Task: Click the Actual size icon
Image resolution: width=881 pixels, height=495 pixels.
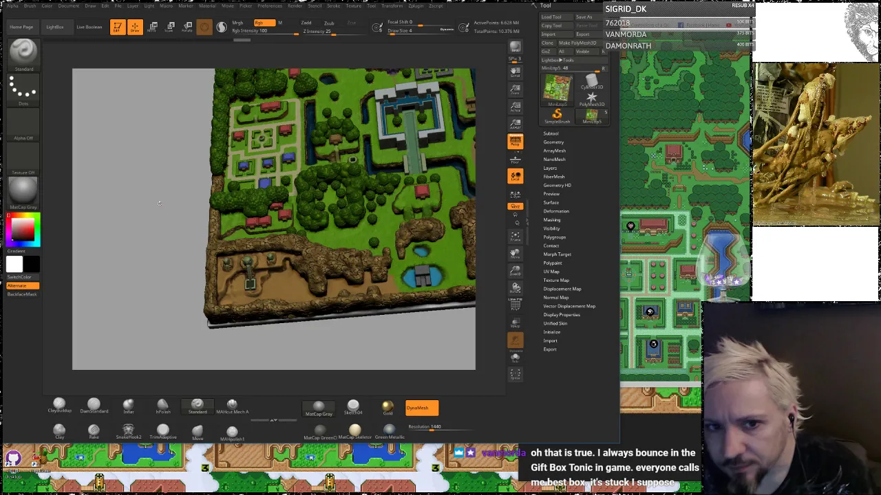Action: [515, 107]
